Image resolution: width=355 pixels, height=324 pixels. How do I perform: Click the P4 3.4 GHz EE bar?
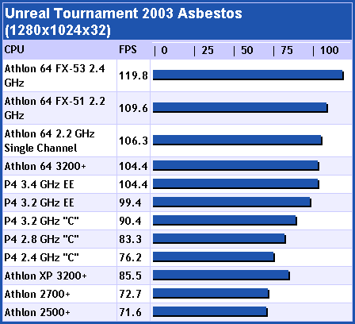pyautogui.click(x=236, y=184)
